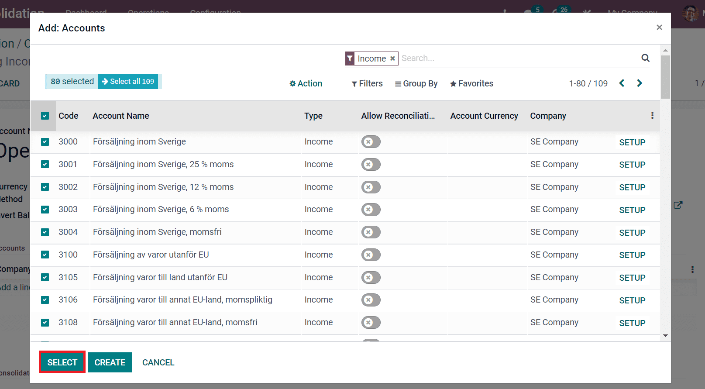Viewport: 705px width, 389px height.
Task: Open the Filters dropdown
Action: point(367,83)
